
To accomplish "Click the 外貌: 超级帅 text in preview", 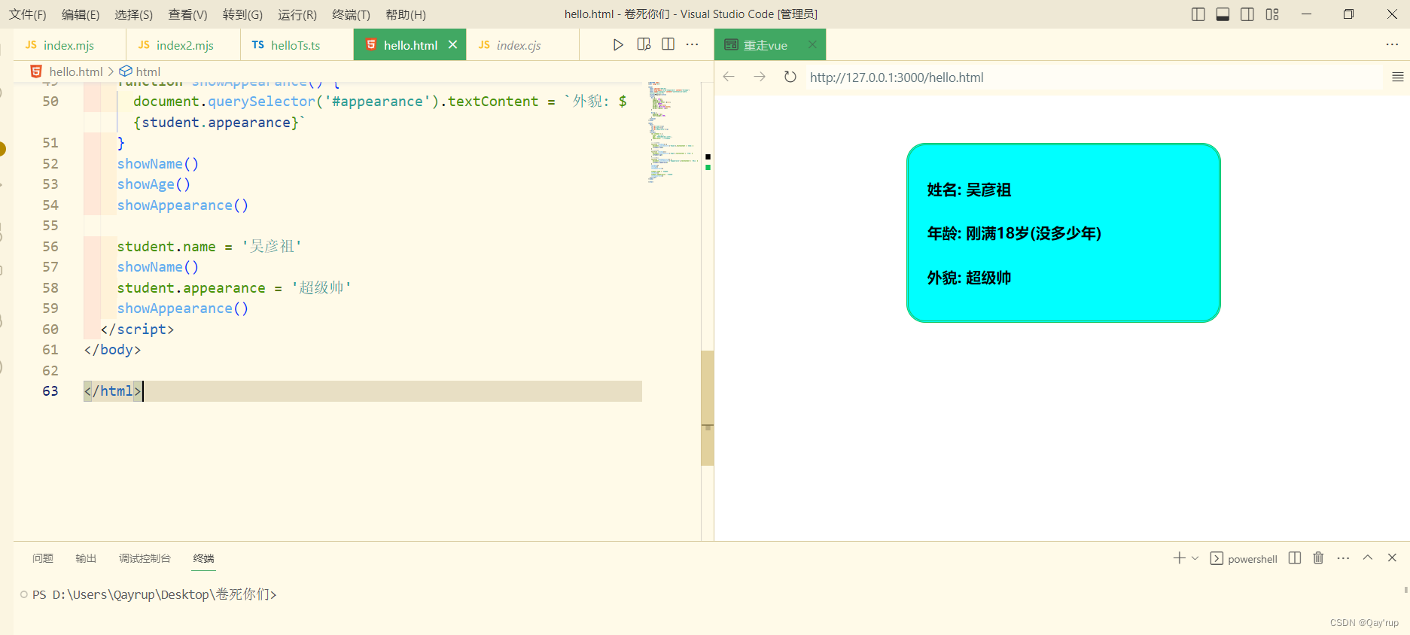I will (969, 278).
